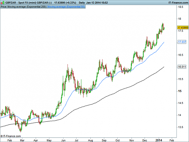189x142 pixels.
Task: Select Moving average (Exponential 50) label
Action: point(66,7)
